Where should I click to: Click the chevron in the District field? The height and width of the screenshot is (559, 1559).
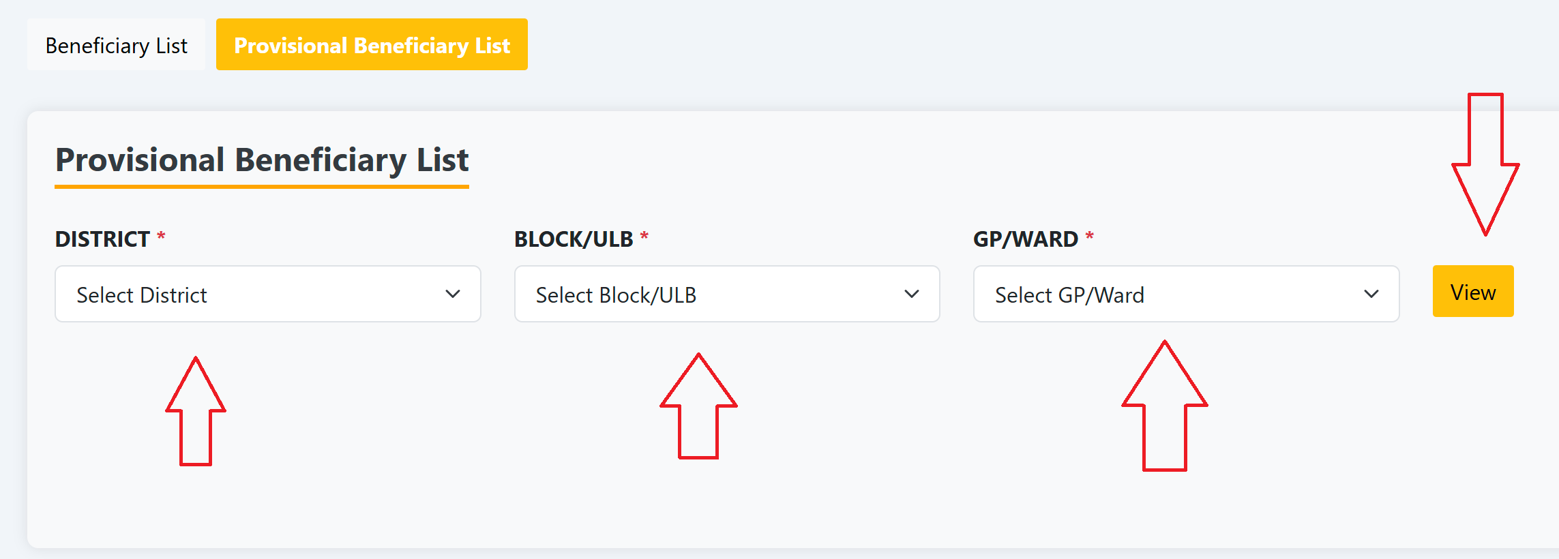tap(453, 294)
